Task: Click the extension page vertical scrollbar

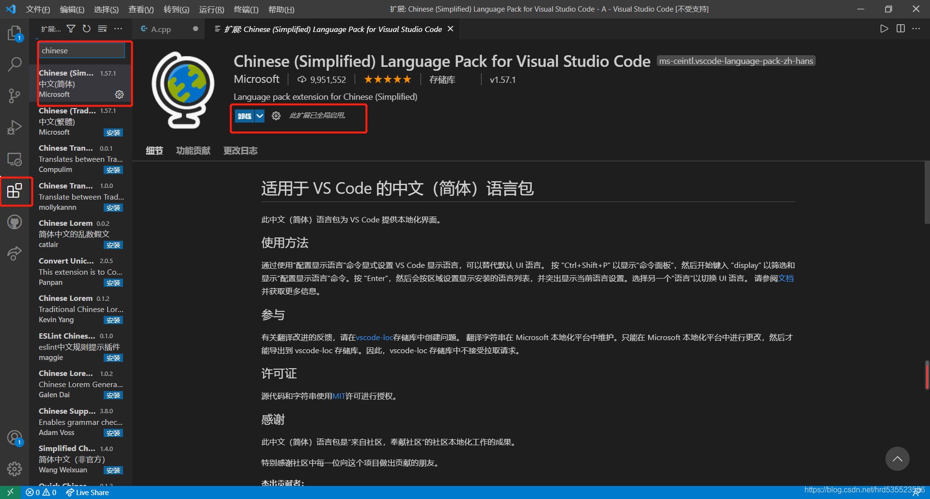Action: click(x=927, y=194)
